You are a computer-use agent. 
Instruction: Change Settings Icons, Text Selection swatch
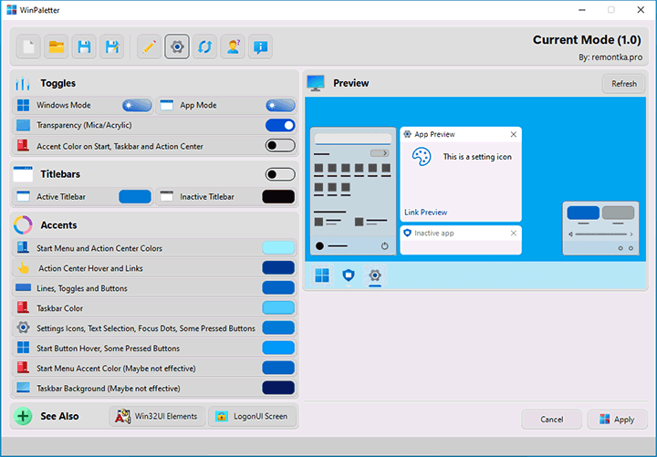pyautogui.click(x=278, y=328)
